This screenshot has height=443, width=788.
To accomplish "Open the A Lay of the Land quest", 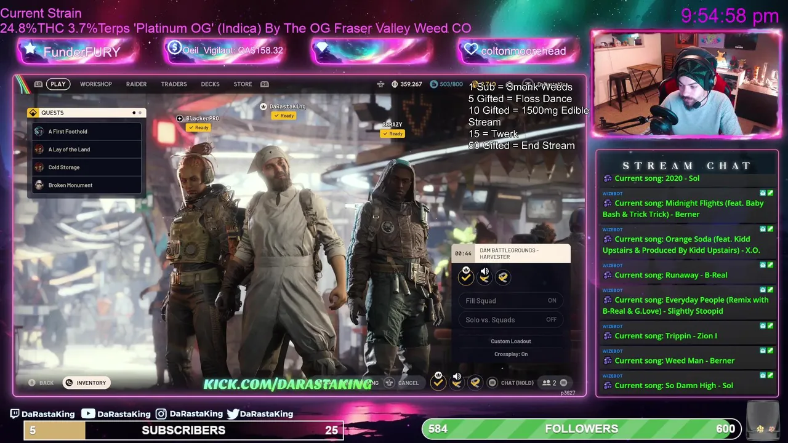I will (x=87, y=150).
